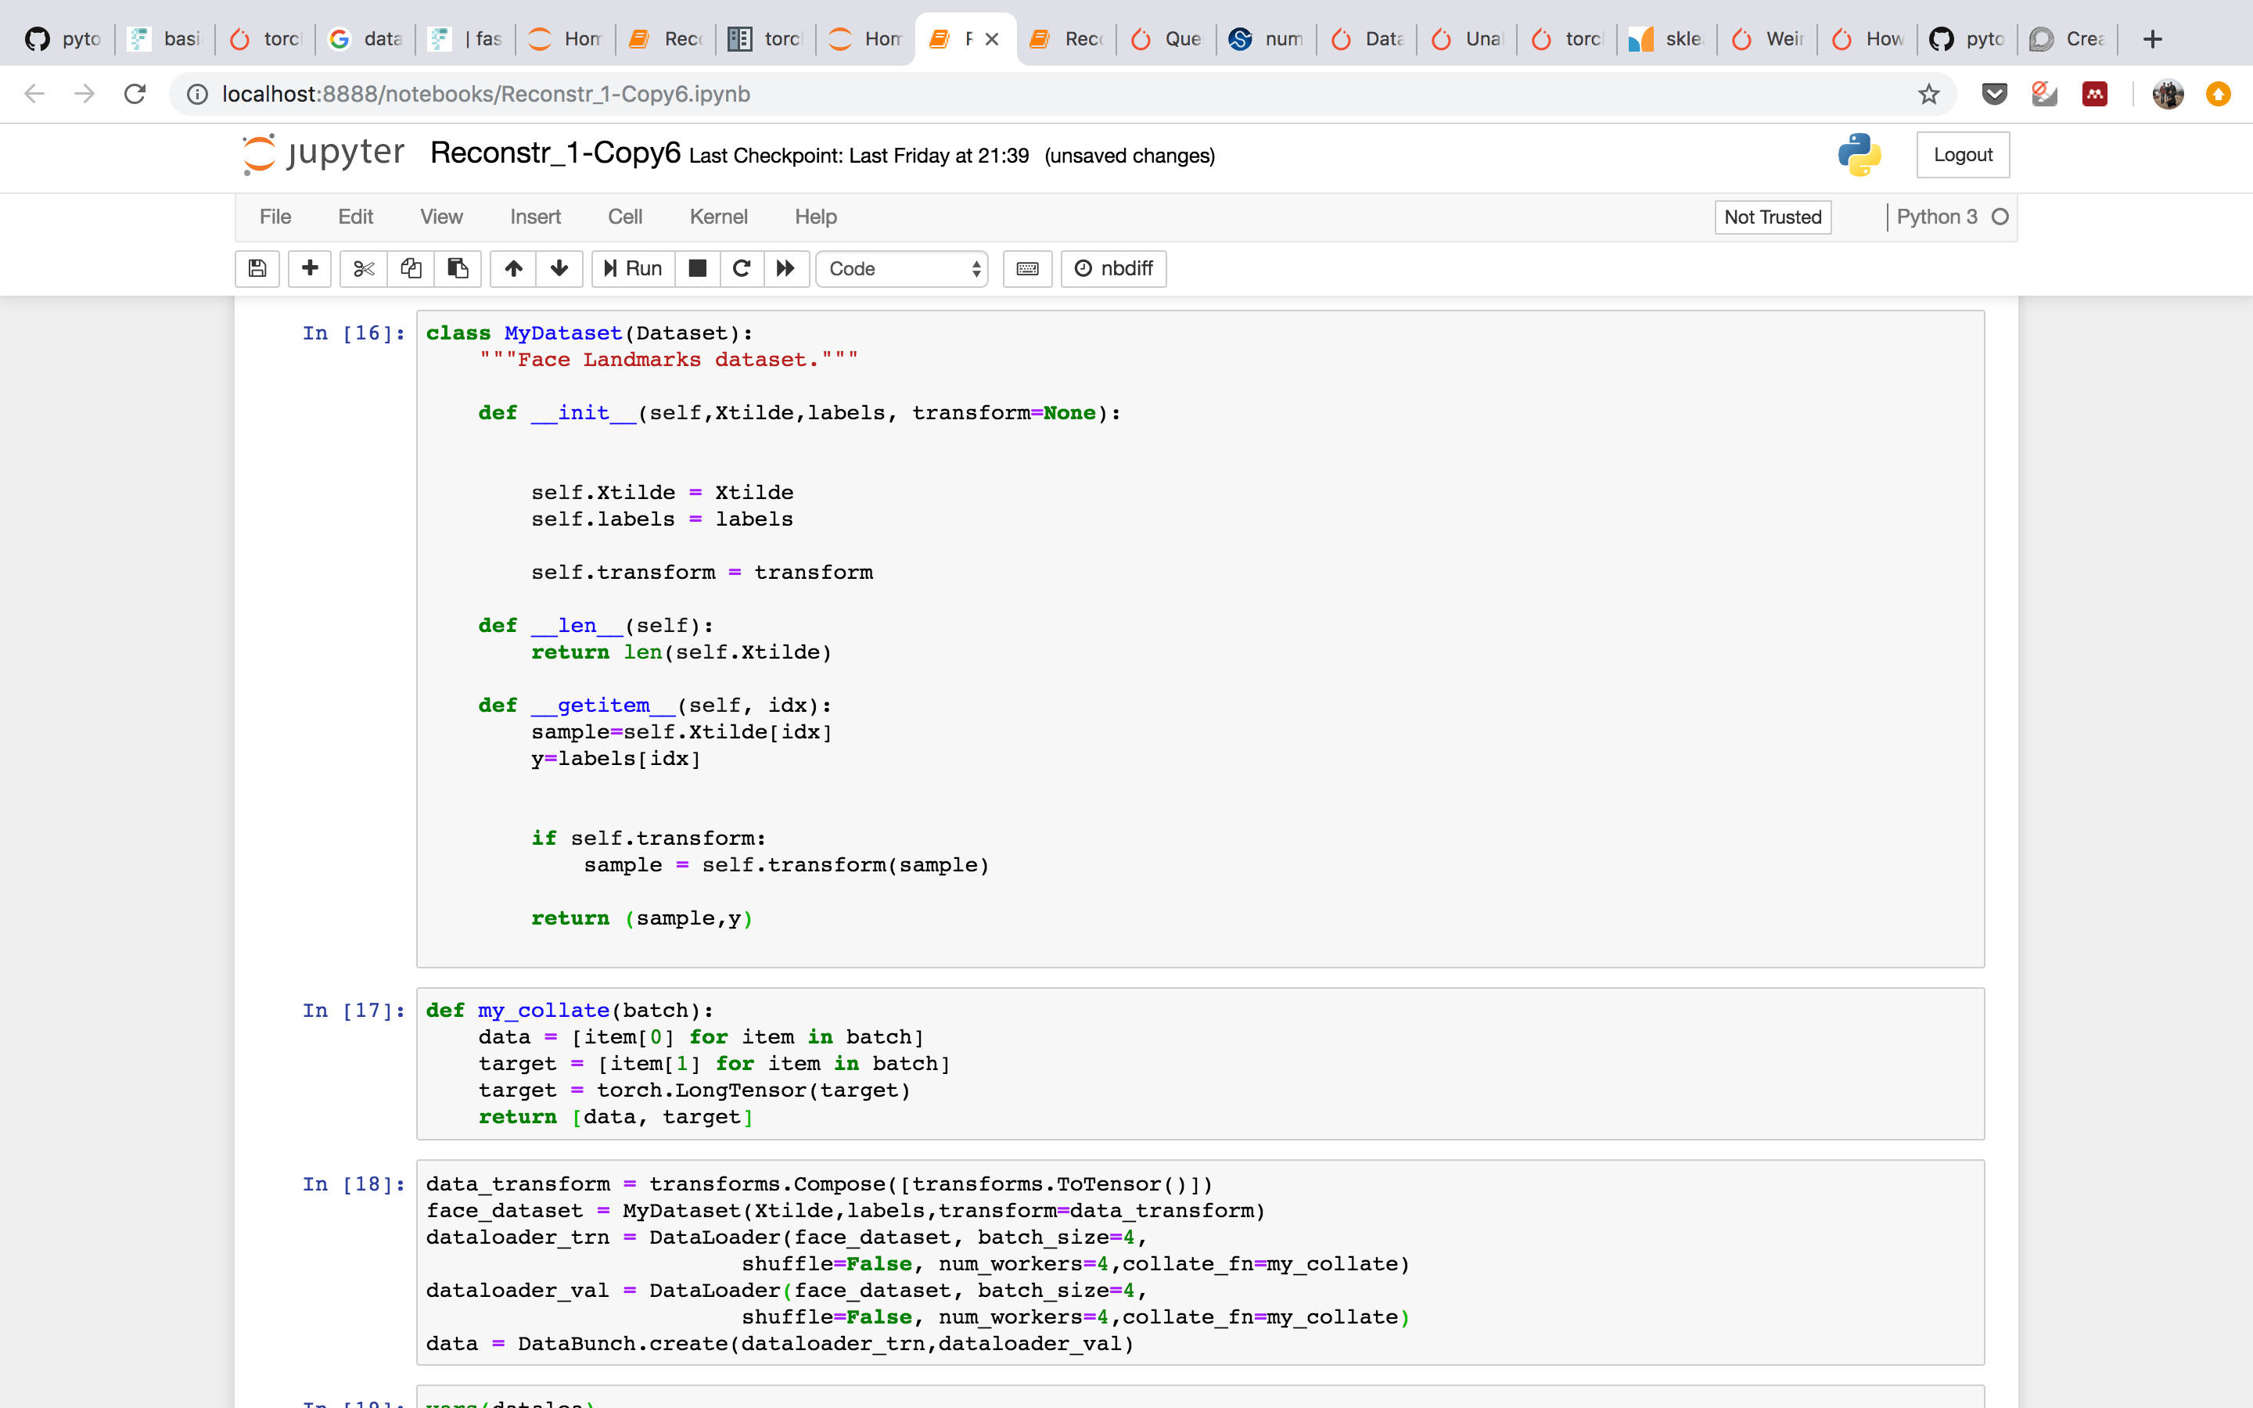Click the Logout button

(x=1963, y=155)
